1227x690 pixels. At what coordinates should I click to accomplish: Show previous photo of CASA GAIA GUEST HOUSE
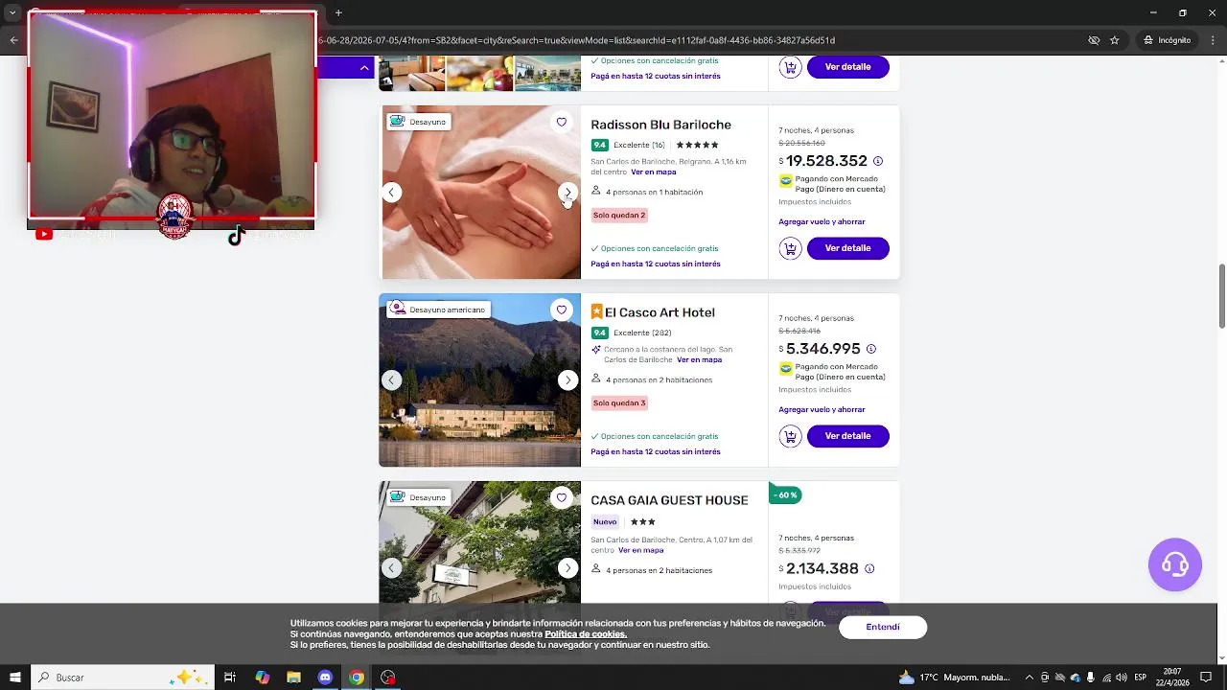[x=391, y=568]
